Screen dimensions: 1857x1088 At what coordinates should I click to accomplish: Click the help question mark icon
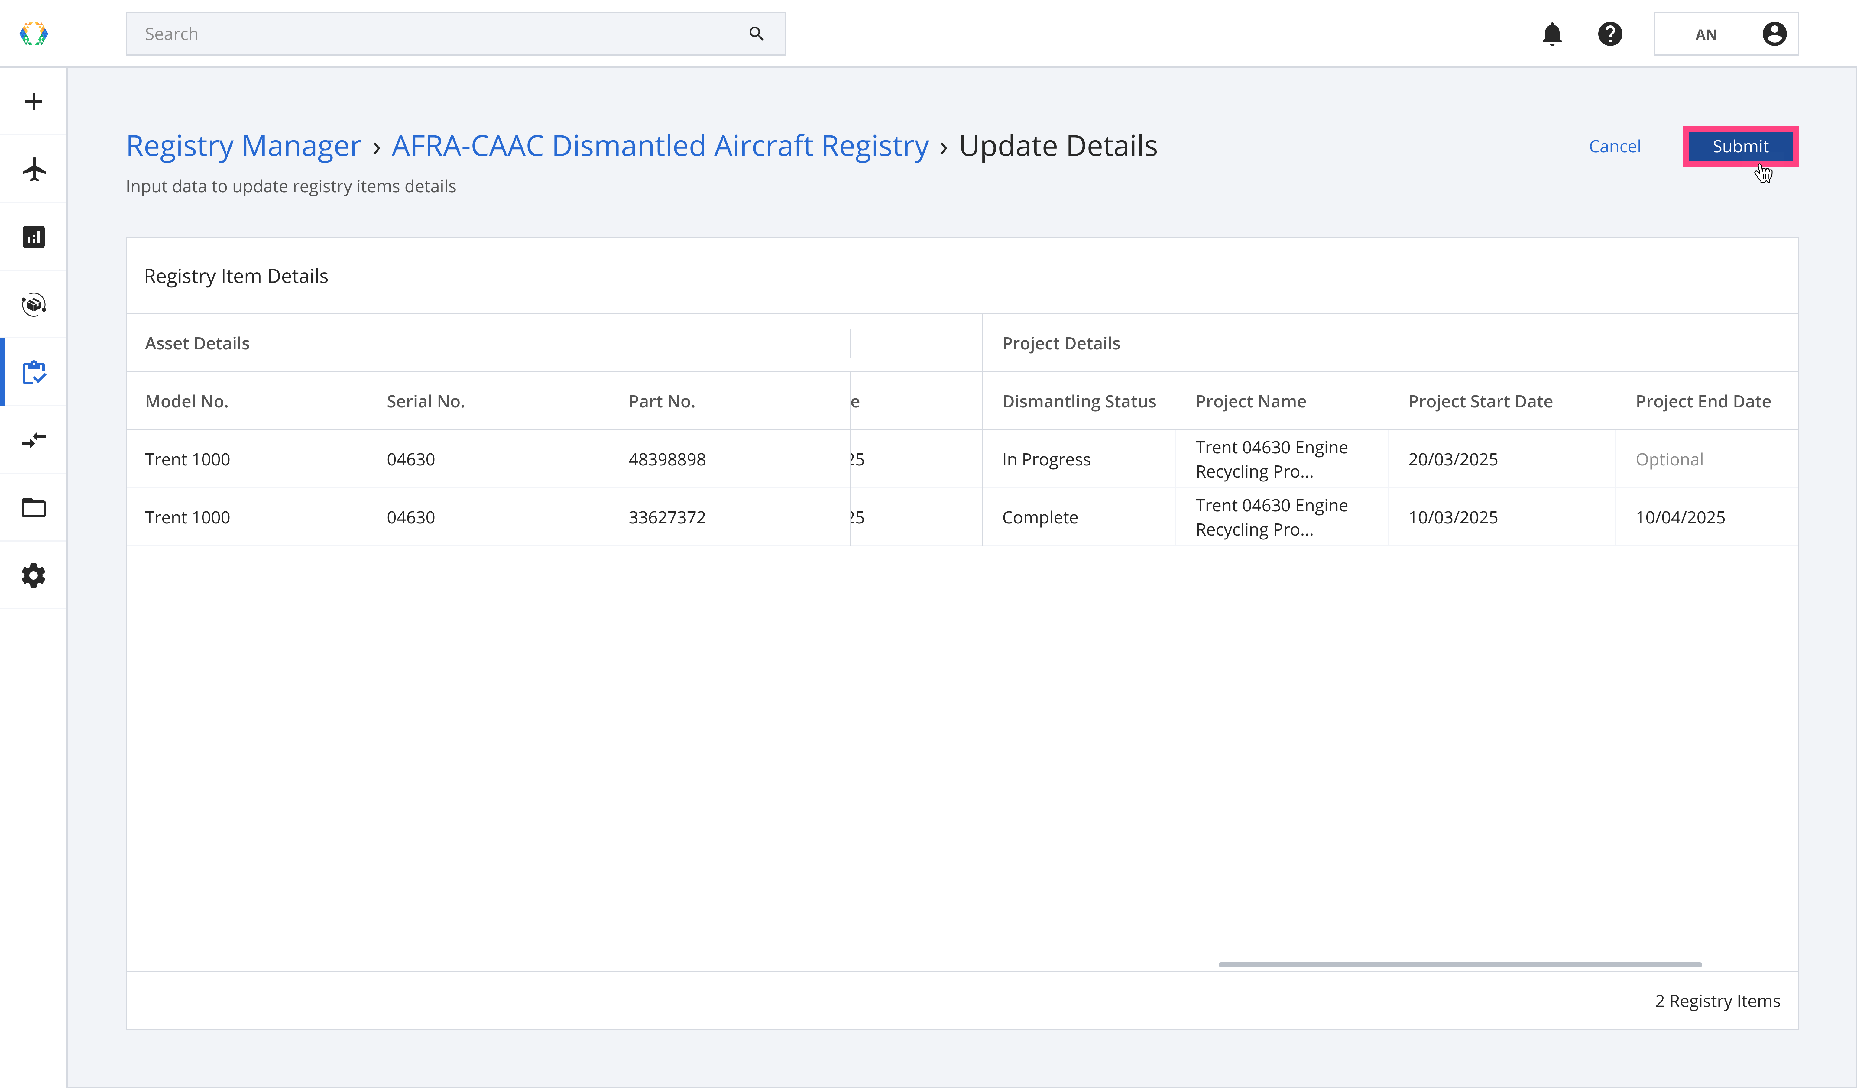1610,34
